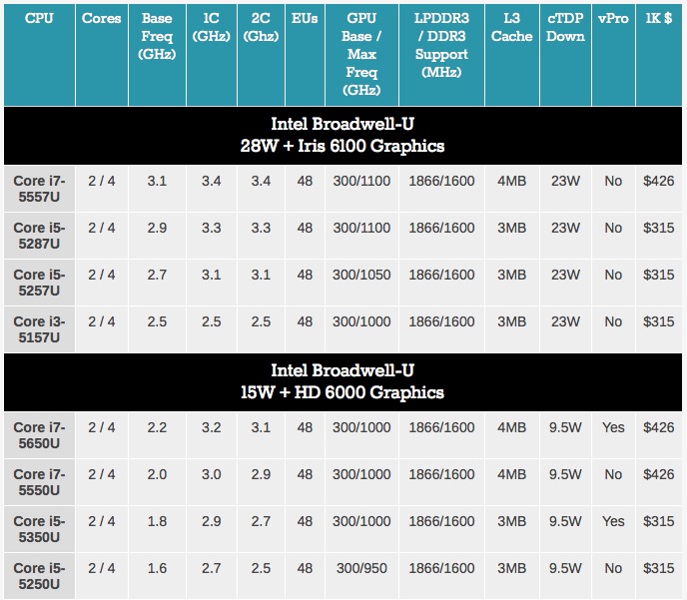
Task: Click the Core i5-5287U CPU name
Action: [39, 237]
